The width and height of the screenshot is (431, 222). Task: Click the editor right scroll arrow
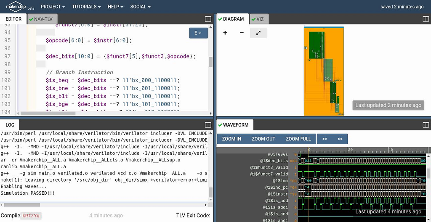pos(211,113)
